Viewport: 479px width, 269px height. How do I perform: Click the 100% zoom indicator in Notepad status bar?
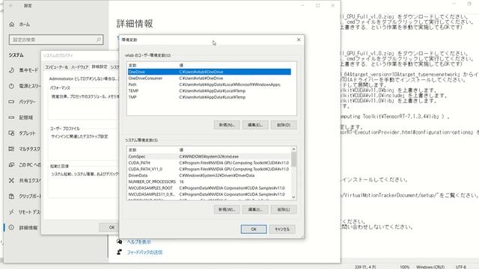coord(404,267)
